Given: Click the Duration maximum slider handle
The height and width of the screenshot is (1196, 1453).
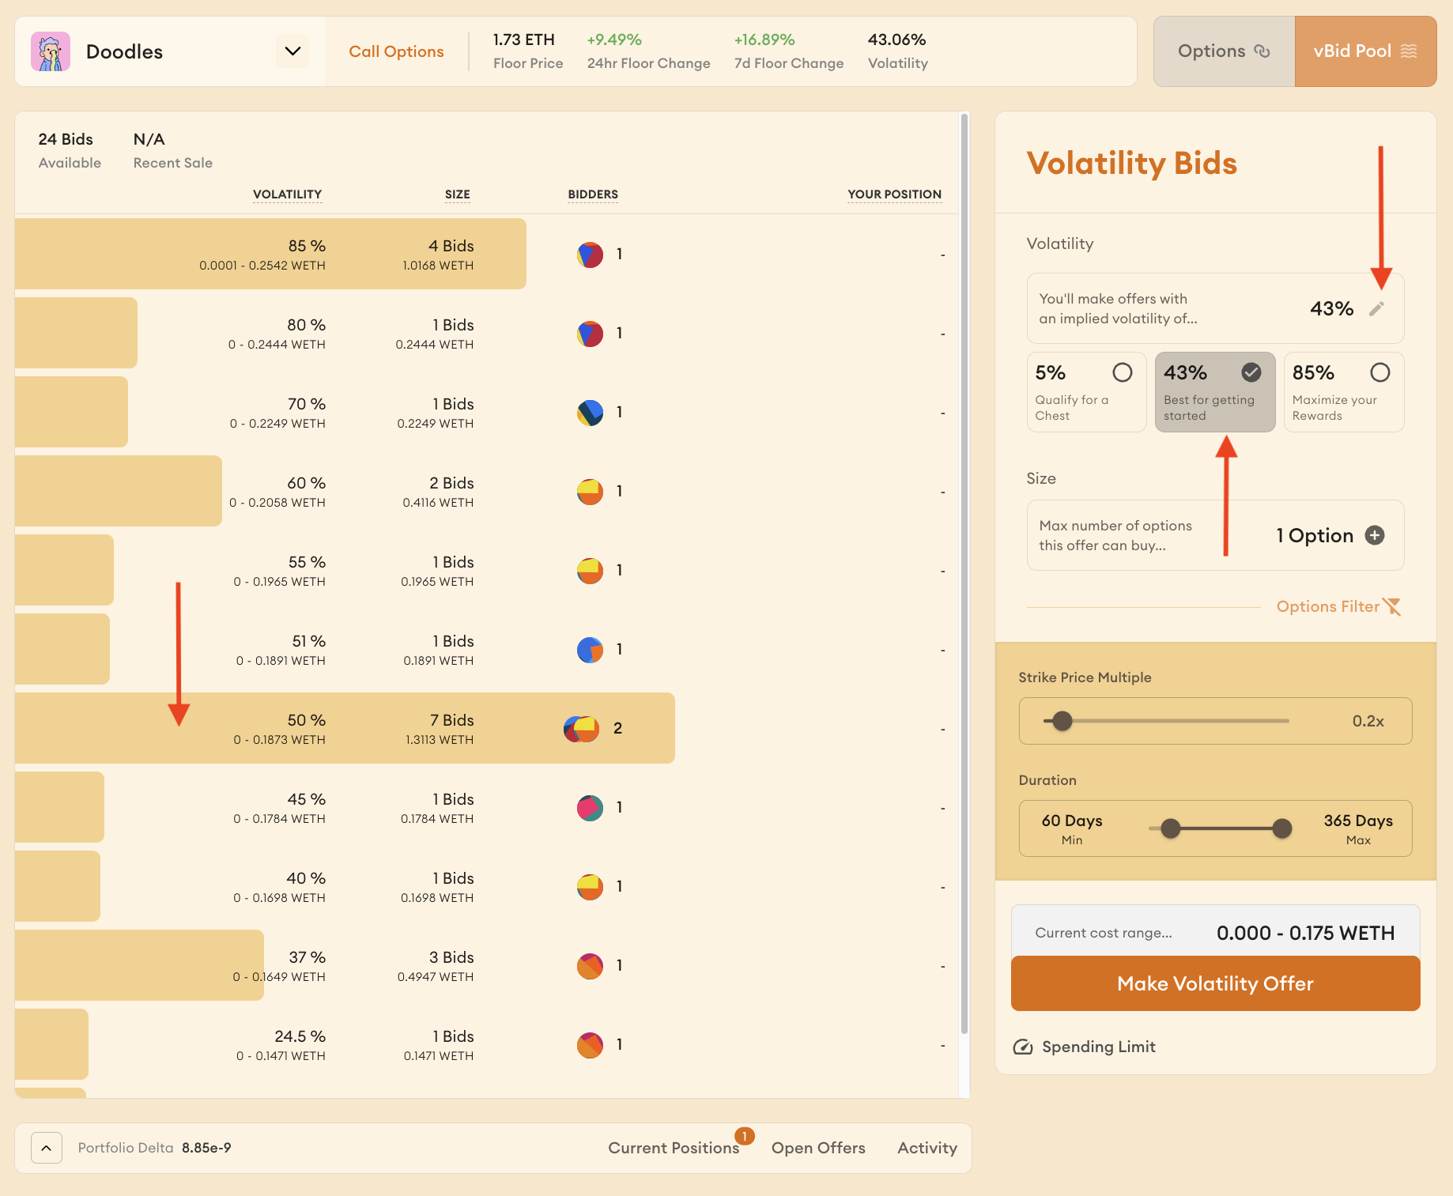Looking at the screenshot, I should pyautogui.click(x=1282, y=828).
